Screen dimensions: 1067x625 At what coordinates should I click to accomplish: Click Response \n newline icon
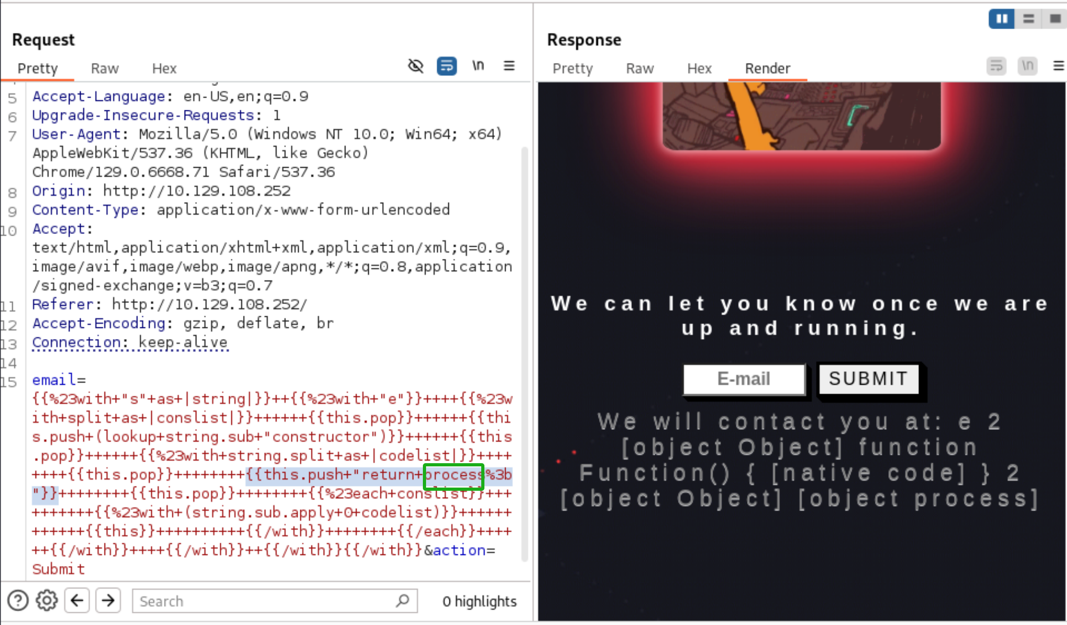click(x=1027, y=66)
